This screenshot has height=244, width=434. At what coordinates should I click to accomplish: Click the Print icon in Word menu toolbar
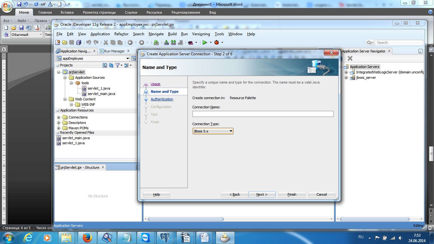click(48, 28)
